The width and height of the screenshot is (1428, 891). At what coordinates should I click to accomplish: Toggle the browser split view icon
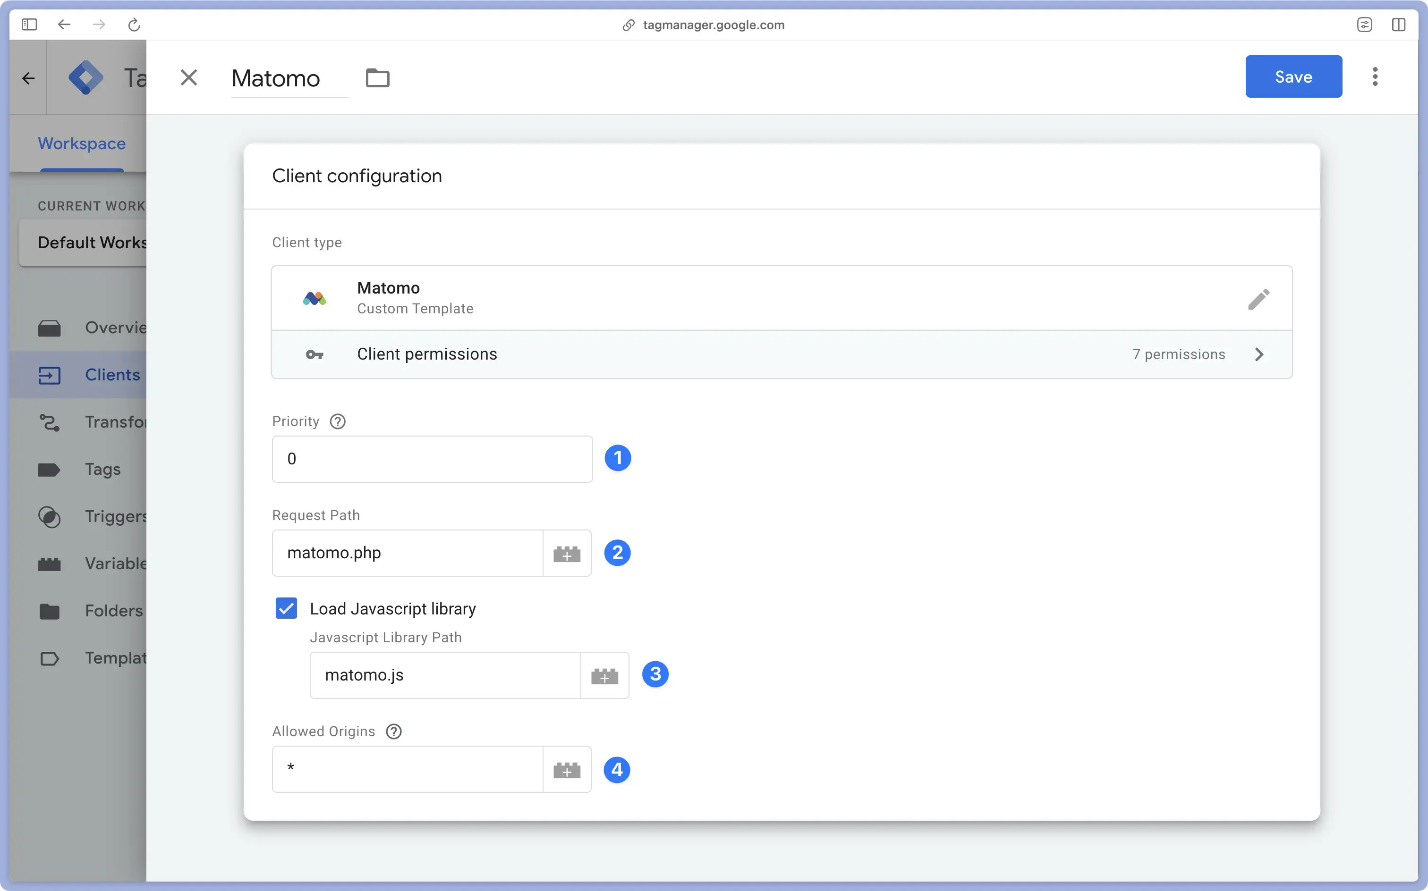[x=1399, y=25]
